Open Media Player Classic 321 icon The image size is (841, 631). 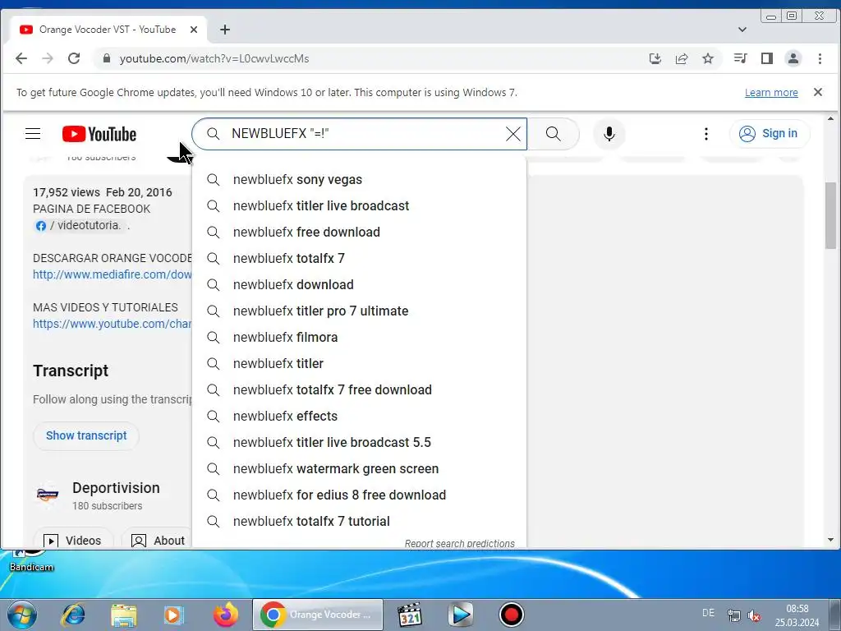coord(410,615)
